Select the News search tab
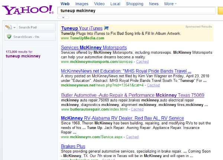Viewport: 223px width, 160px height. click(153, 4)
